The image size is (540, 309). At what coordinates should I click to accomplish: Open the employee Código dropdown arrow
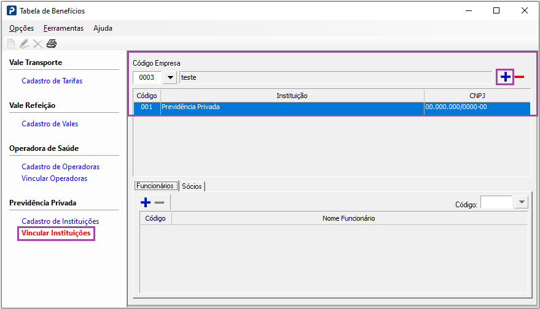(522, 202)
